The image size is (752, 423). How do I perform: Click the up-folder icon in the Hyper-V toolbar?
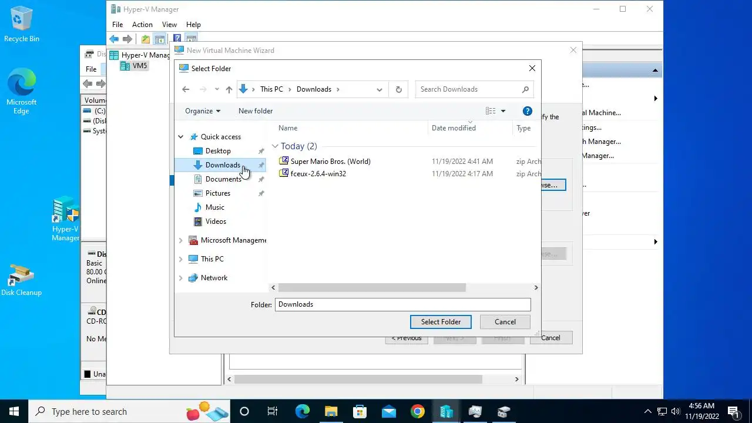click(x=146, y=39)
